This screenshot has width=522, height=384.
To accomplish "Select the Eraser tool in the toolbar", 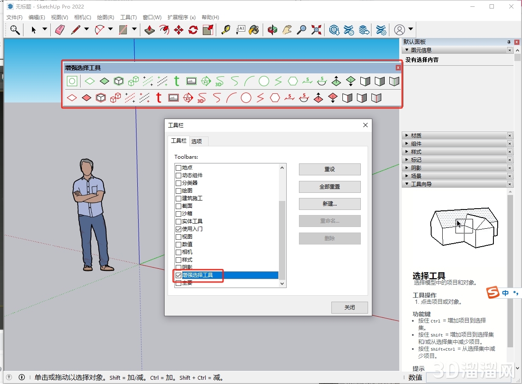I will point(60,30).
